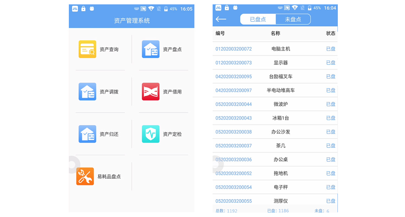Open the 资产查询 yellow search icon
This screenshot has height=217, width=405.
click(87, 49)
